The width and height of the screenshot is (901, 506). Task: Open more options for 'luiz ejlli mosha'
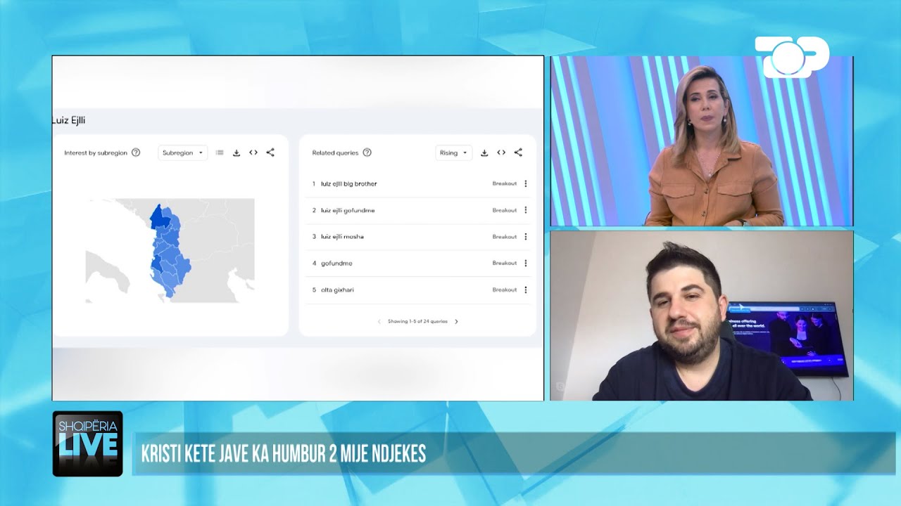click(x=526, y=237)
